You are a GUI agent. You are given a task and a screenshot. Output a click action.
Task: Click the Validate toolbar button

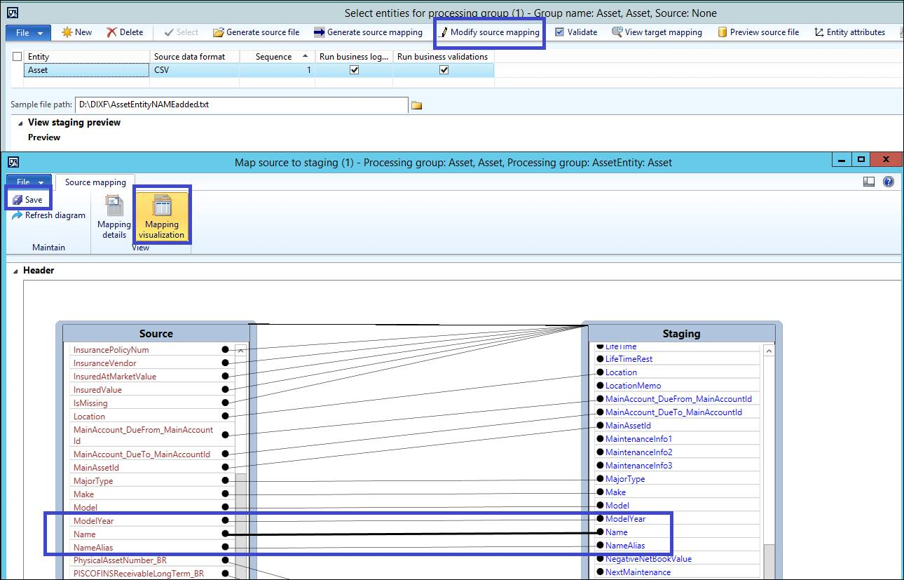[576, 32]
